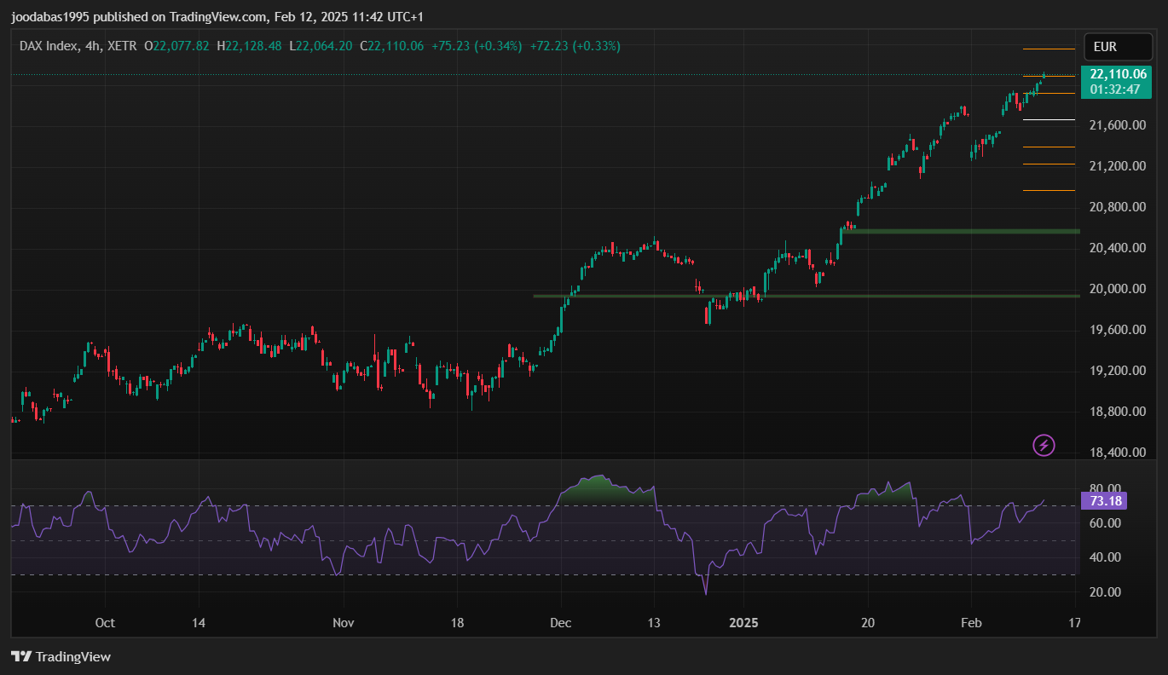Viewport: 1168px width, 675px height.
Task: Click the 18,400.00 price axis label
Action: tap(1115, 453)
